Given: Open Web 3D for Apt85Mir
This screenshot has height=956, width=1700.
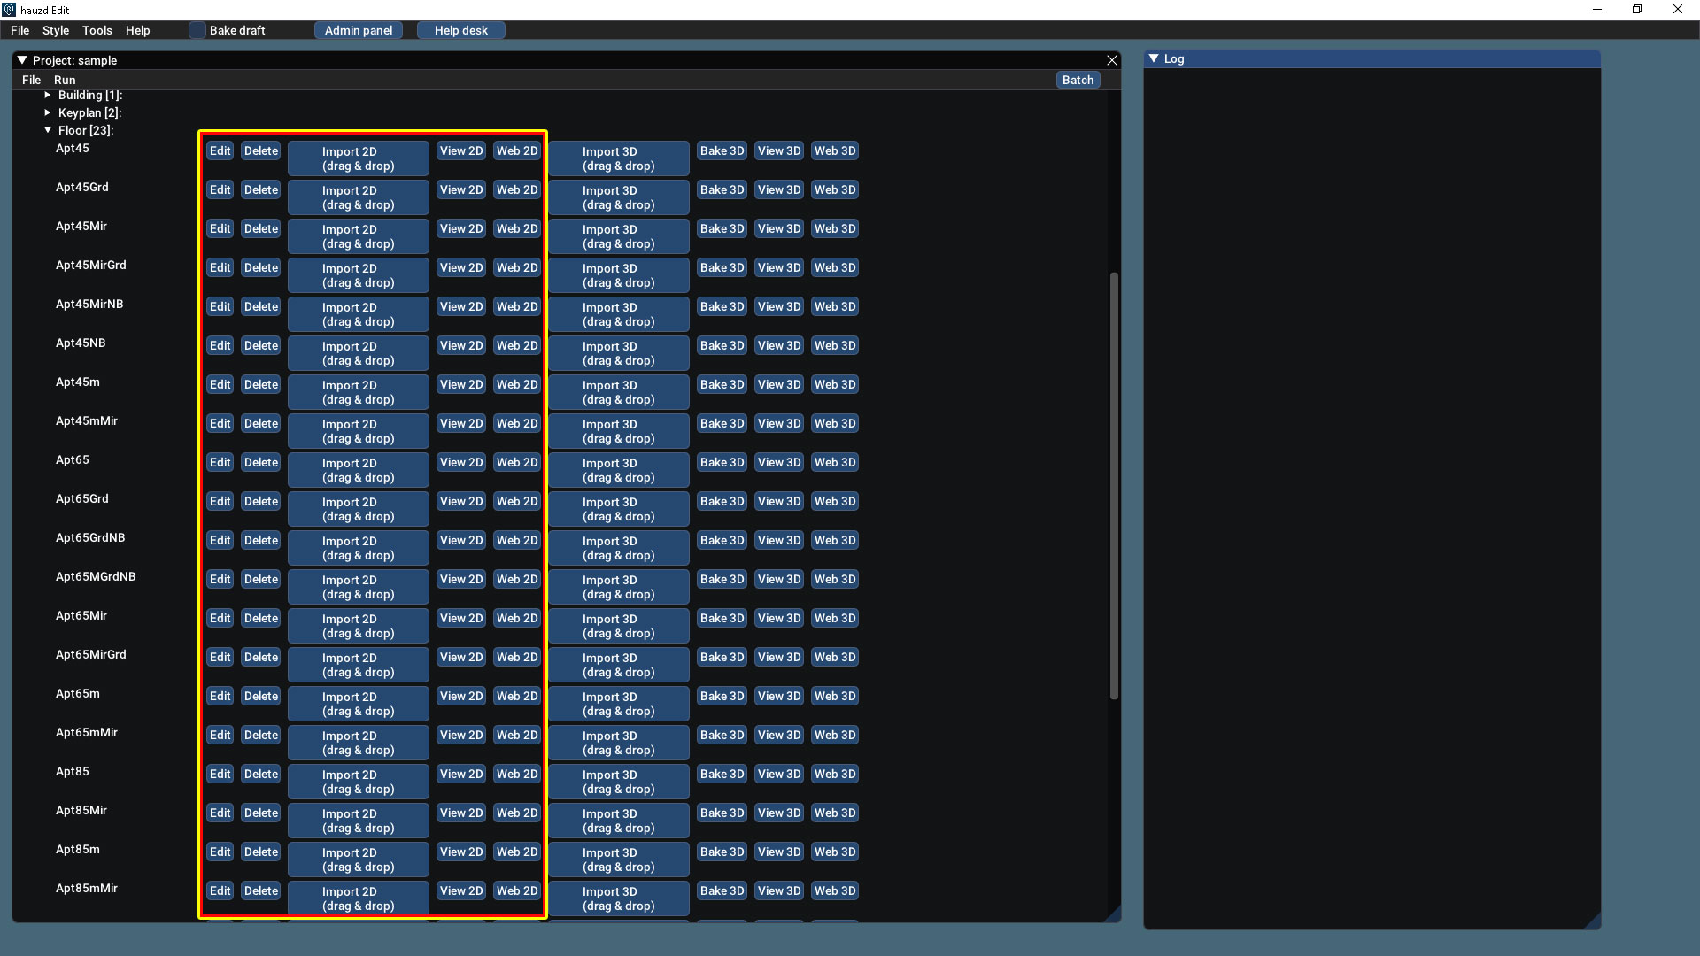Looking at the screenshot, I should (835, 813).
